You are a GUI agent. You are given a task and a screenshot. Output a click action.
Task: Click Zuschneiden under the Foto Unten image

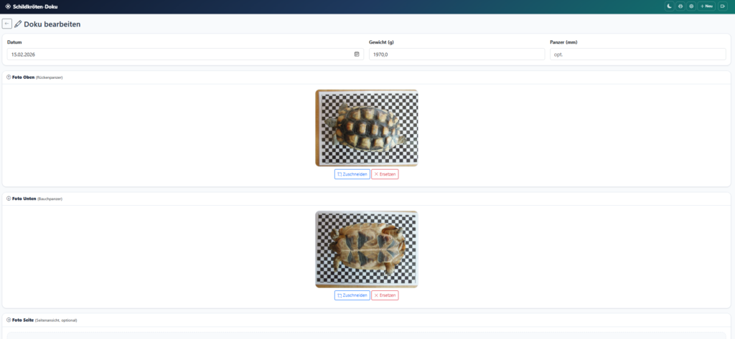352,295
